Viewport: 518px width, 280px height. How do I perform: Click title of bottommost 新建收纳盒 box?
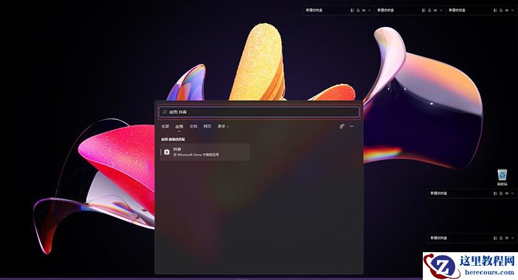pyautogui.click(x=438, y=238)
